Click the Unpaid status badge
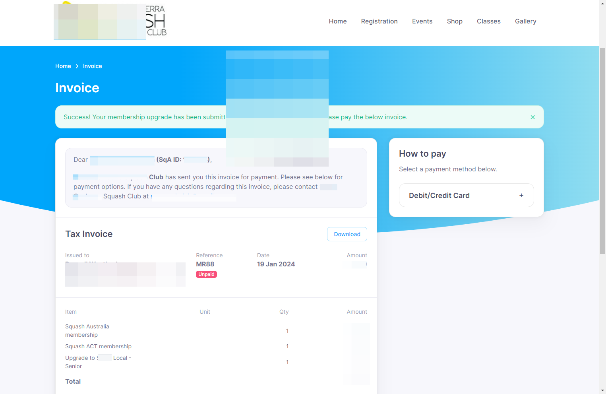Image resolution: width=606 pixels, height=394 pixels. point(206,274)
